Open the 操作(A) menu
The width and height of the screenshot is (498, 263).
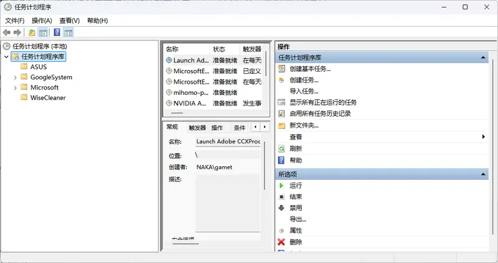click(x=42, y=20)
